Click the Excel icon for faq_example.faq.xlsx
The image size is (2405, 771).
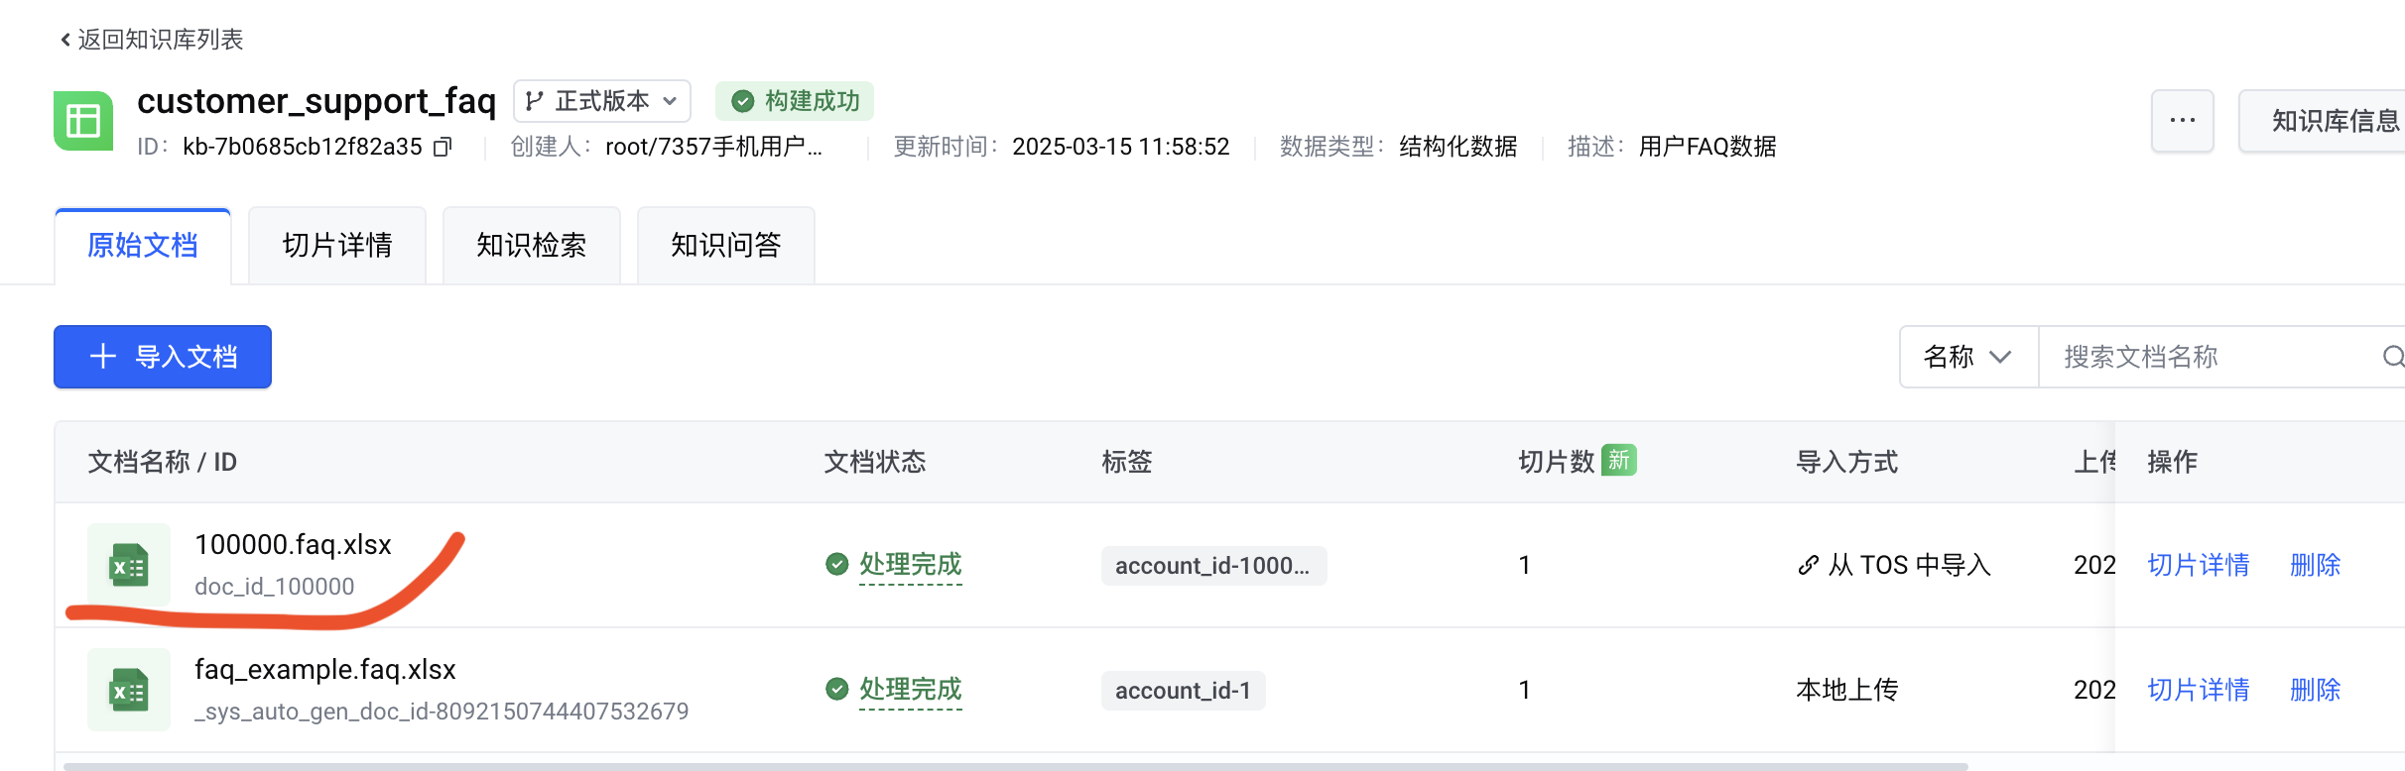click(x=129, y=691)
